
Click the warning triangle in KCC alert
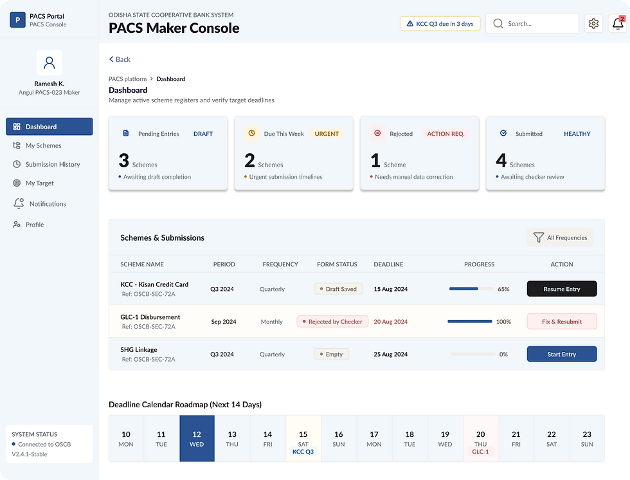[x=410, y=24]
